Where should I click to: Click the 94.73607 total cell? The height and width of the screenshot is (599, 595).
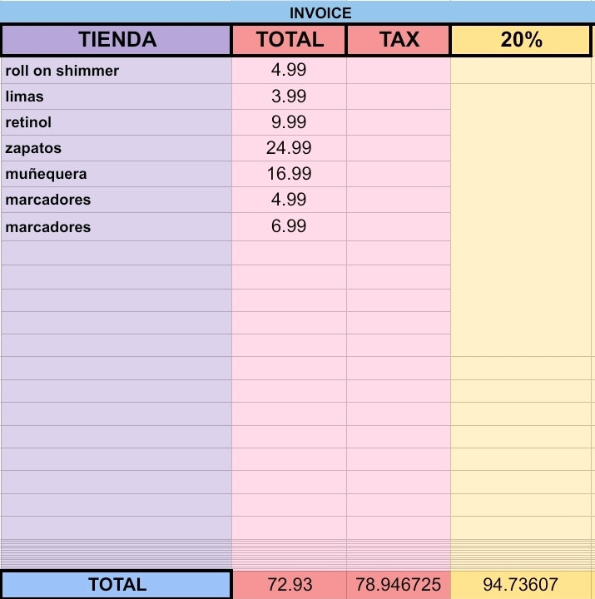pyautogui.click(x=520, y=585)
